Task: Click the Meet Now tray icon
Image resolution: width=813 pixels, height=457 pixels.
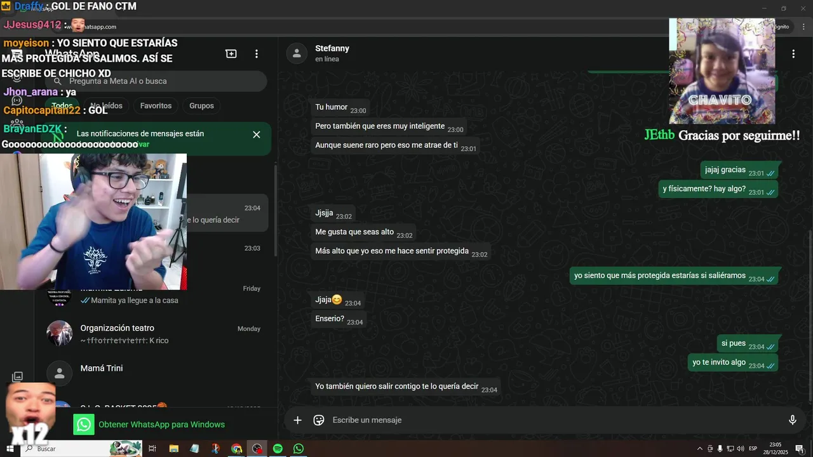Action: [x=710, y=449]
